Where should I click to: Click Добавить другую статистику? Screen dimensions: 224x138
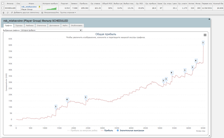[27, 13]
